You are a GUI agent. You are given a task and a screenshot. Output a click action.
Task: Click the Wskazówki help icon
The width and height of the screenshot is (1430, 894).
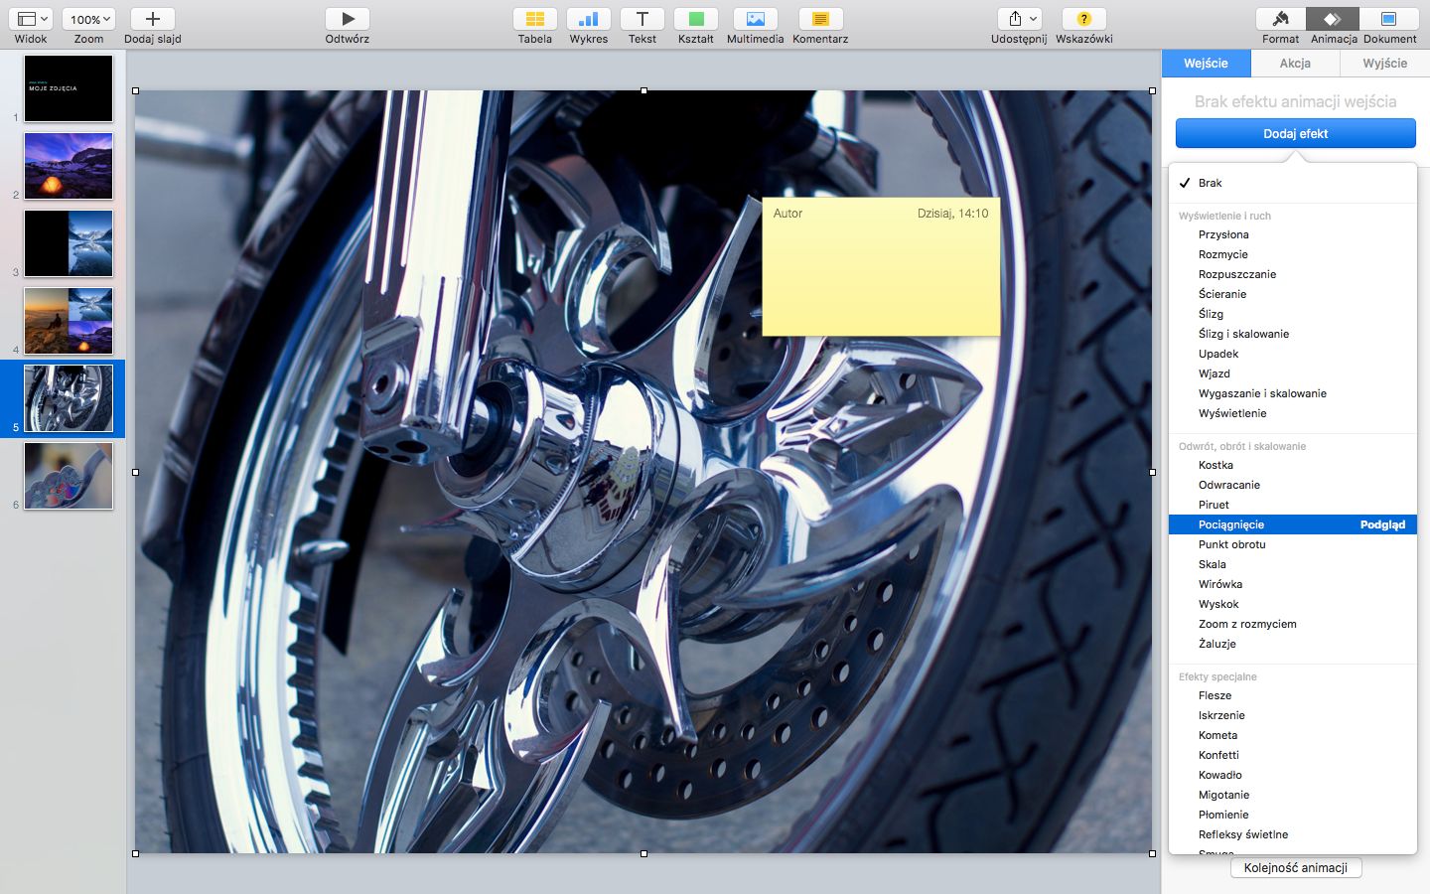pos(1083,19)
